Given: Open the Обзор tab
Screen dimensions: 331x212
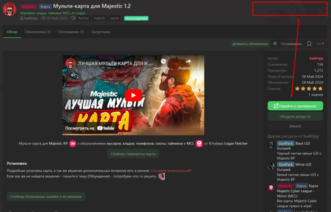Looking at the screenshot, I should [12, 32].
